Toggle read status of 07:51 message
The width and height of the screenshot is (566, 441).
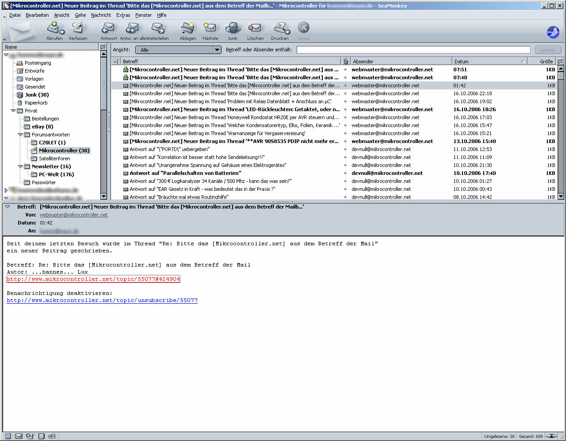point(345,70)
